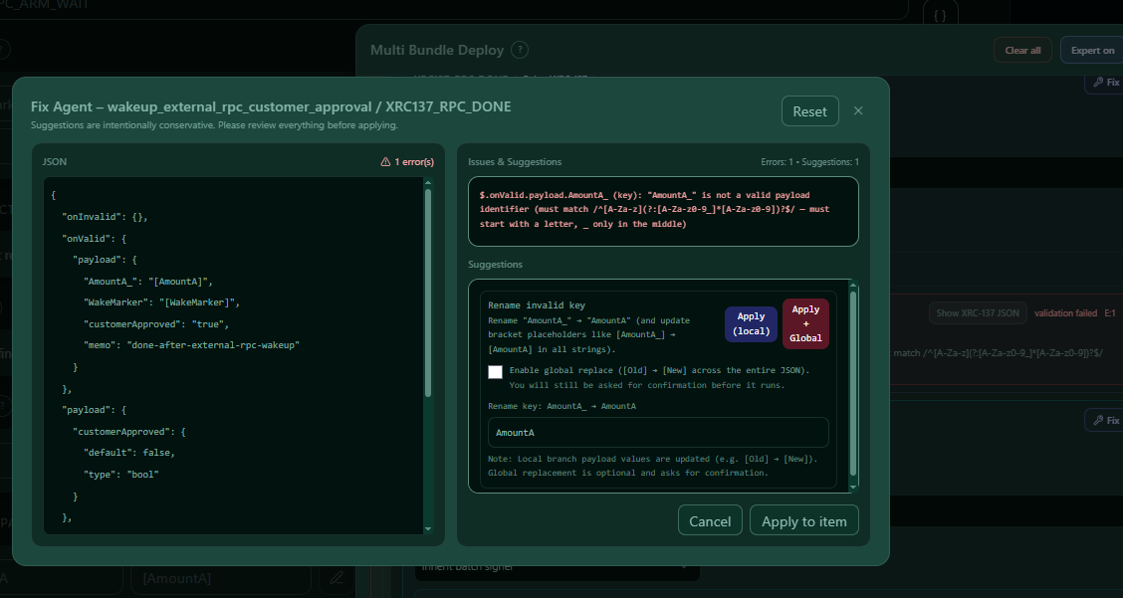Click Clear all in Multi Bundle Deploy
1123x598 pixels.
tap(1022, 50)
